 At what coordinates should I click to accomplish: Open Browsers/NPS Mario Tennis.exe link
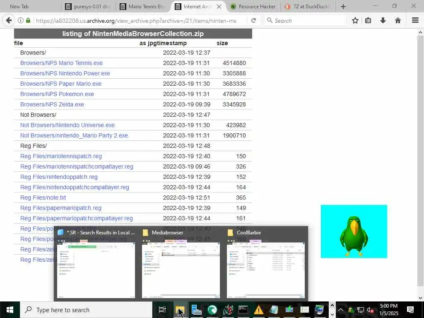61,63
